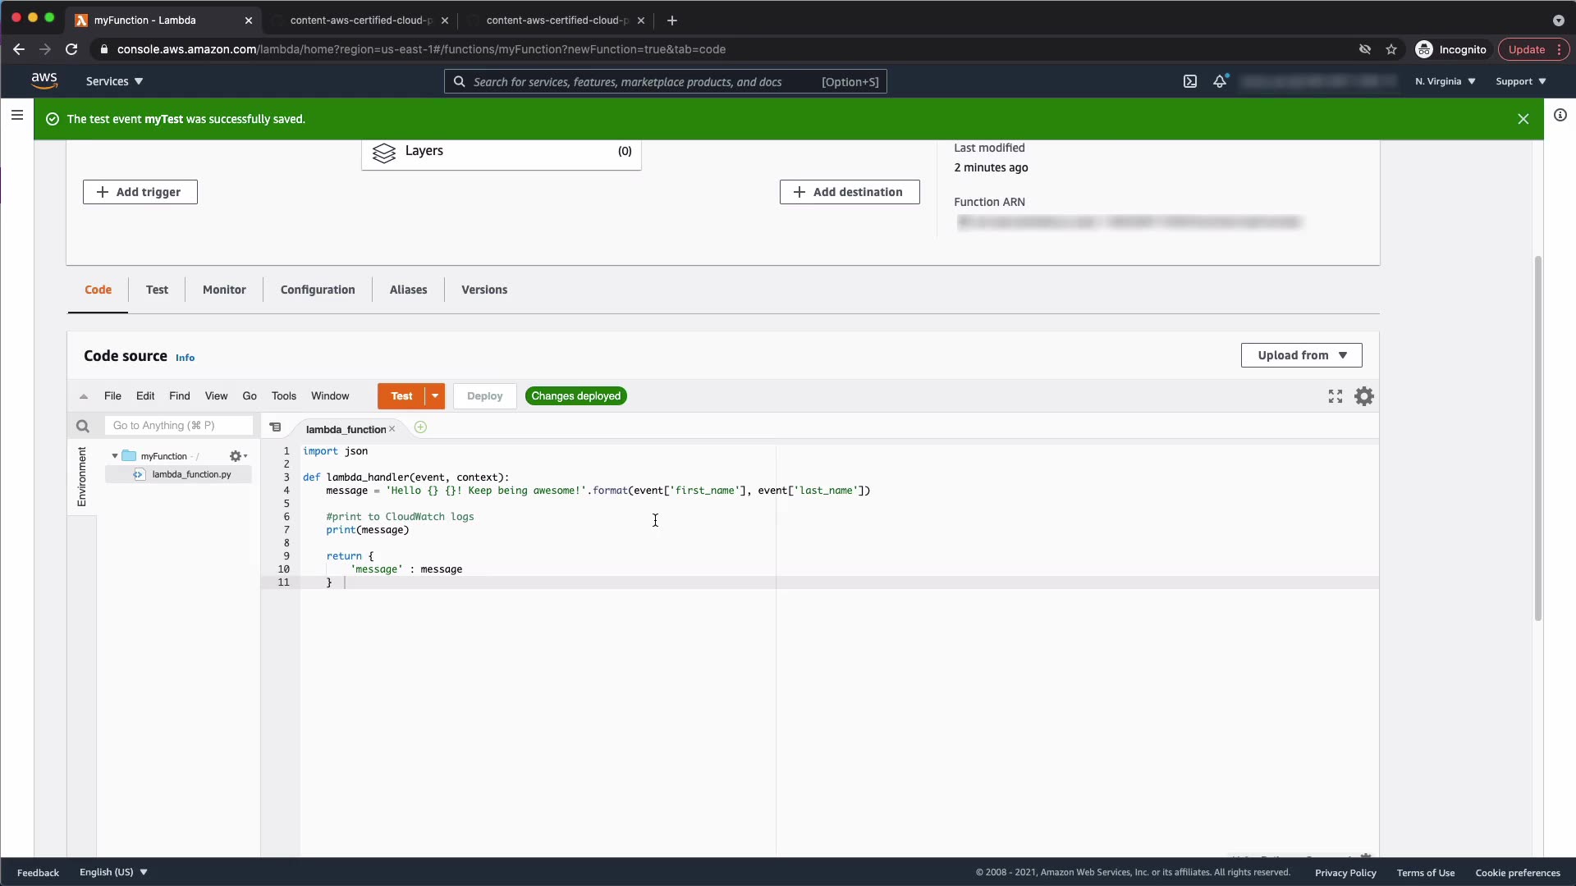1576x886 pixels.
Task: Dismiss the green success banner
Action: click(1523, 119)
